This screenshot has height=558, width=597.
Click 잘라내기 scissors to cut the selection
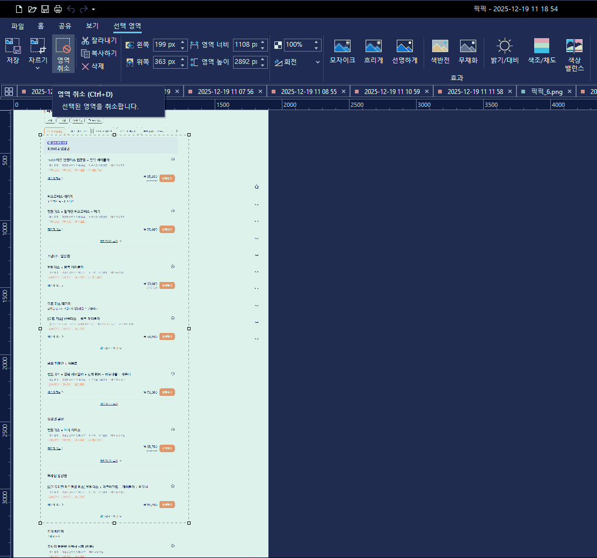pyautogui.click(x=99, y=40)
